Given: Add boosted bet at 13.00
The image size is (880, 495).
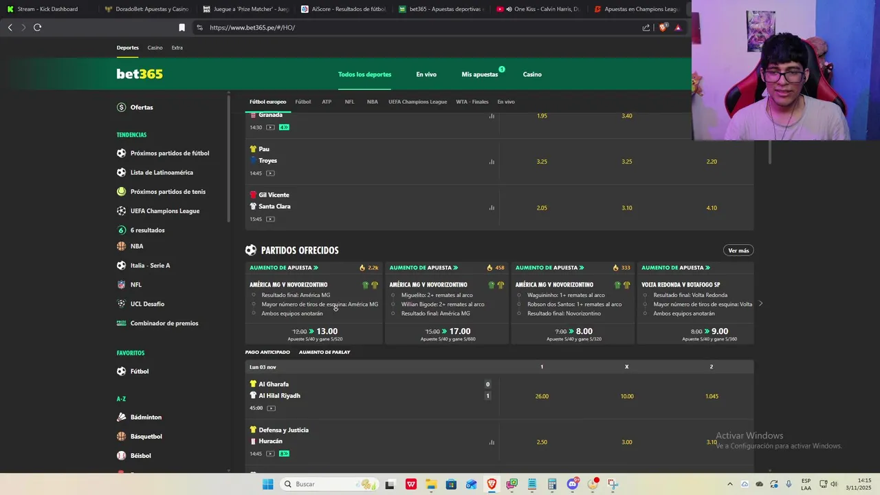Looking at the screenshot, I should pyautogui.click(x=315, y=333).
